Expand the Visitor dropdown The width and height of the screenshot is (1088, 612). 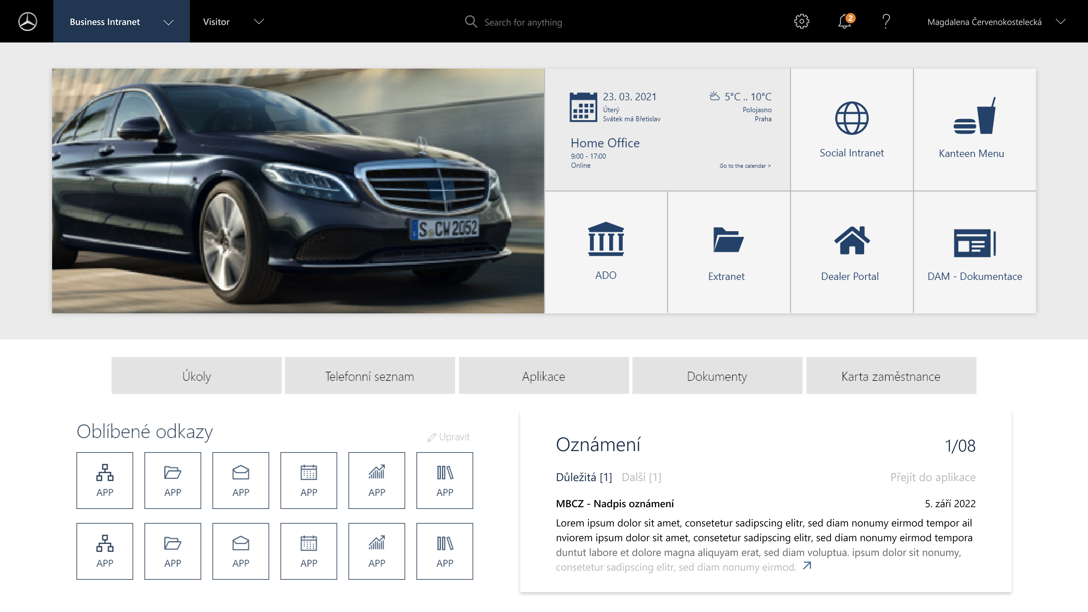(259, 21)
